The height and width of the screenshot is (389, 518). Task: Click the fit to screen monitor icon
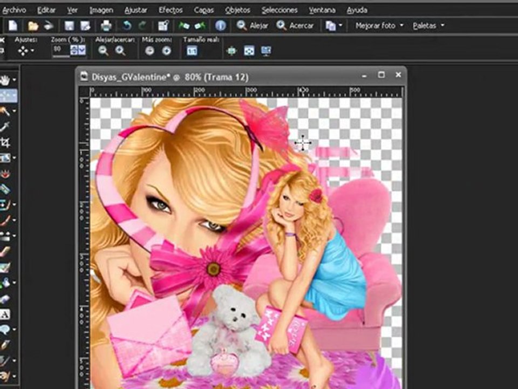click(x=266, y=51)
